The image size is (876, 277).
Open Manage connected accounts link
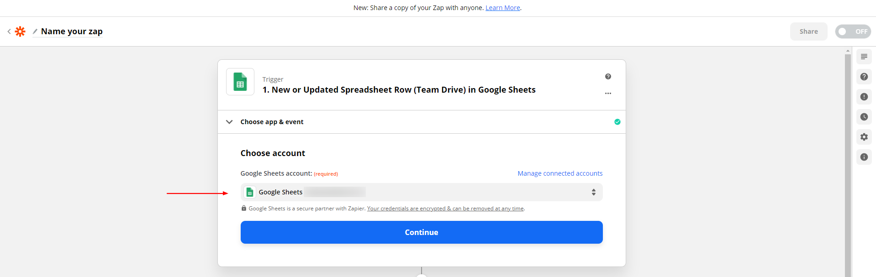tap(560, 173)
